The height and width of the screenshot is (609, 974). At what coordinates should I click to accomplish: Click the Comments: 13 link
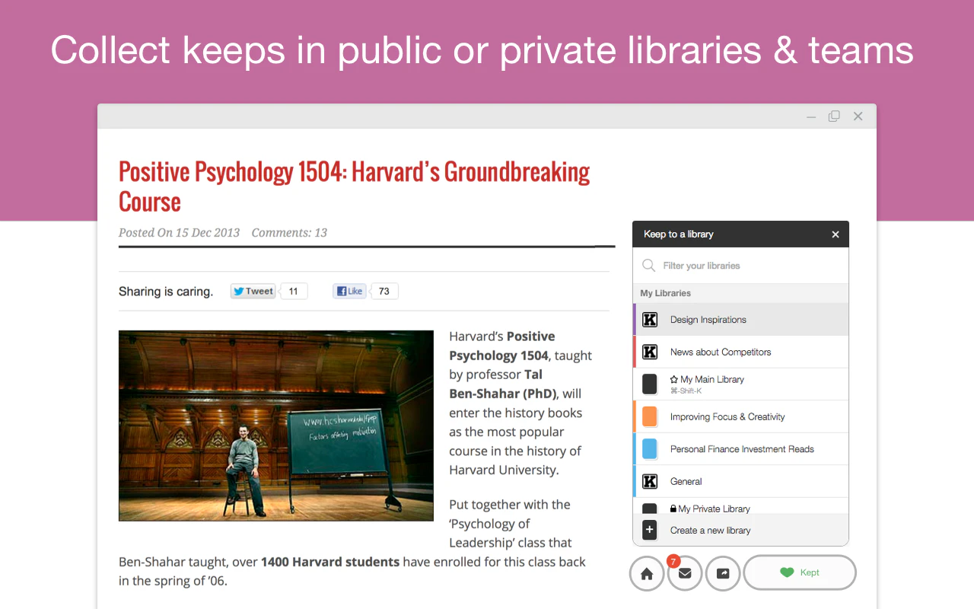tap(289, 233)
